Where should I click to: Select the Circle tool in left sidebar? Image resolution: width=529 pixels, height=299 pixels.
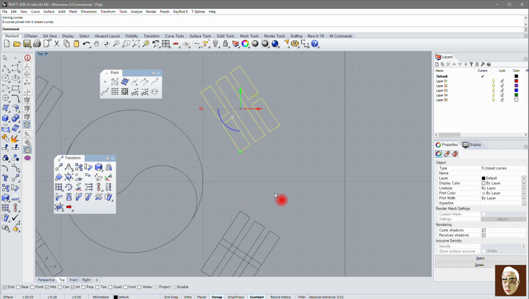[x=5, y=78]
